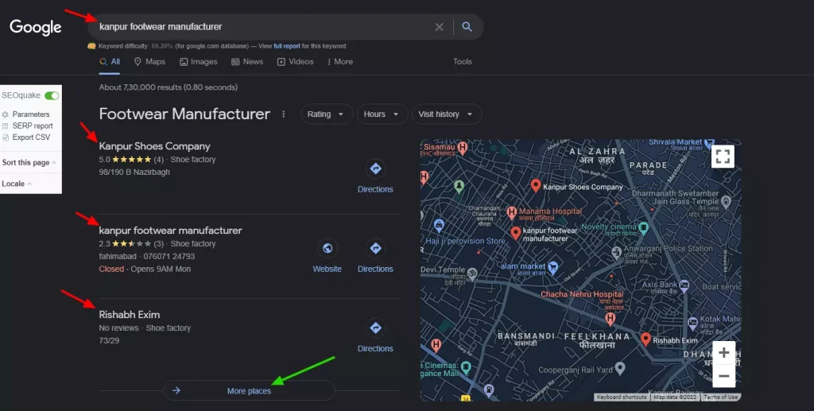Click the magnifier search icon
The image size is (814, 411).
point(467,26)
